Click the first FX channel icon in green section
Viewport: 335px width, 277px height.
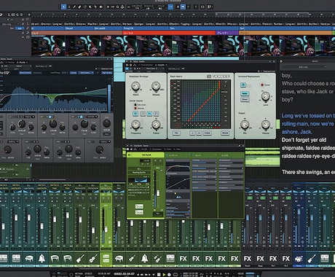pos(184,259)
